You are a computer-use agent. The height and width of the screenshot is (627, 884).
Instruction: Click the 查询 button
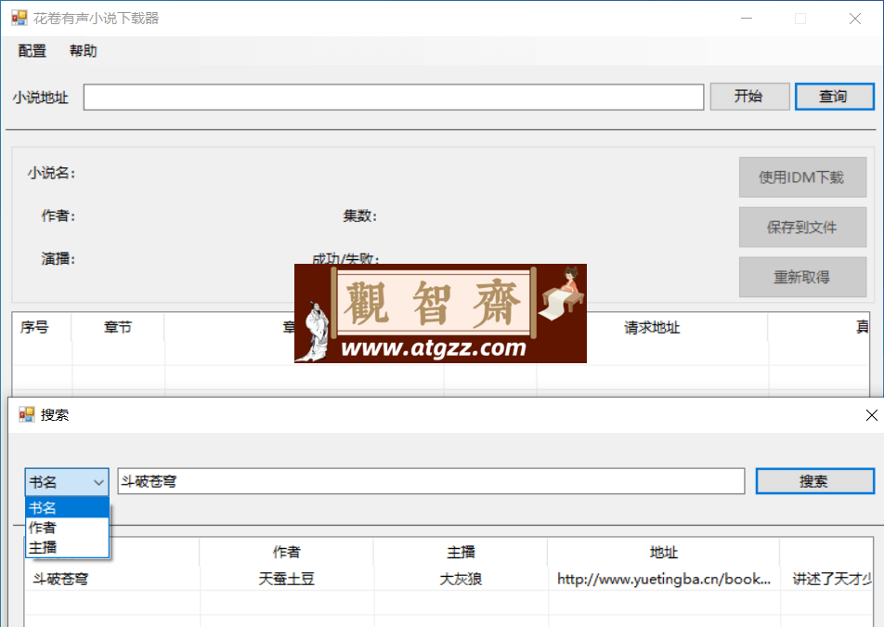click(835, 97)
